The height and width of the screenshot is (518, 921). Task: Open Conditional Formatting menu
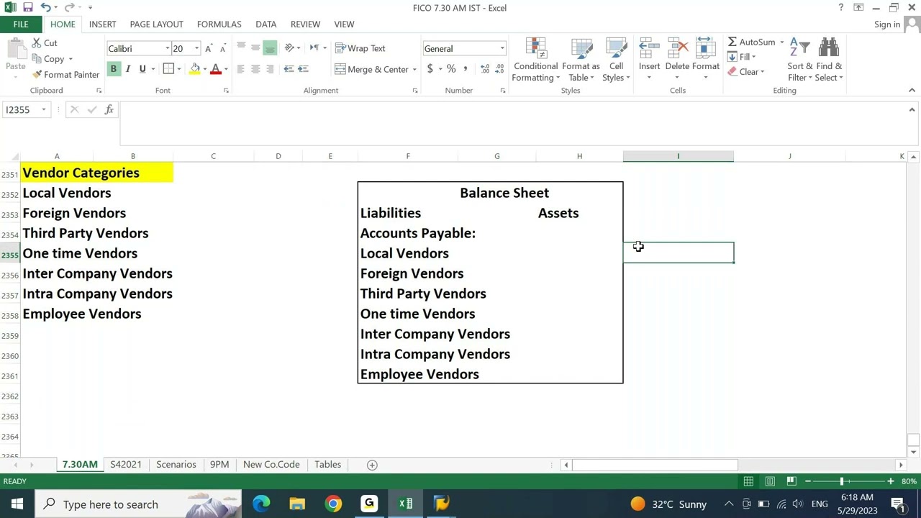[535, 60]
